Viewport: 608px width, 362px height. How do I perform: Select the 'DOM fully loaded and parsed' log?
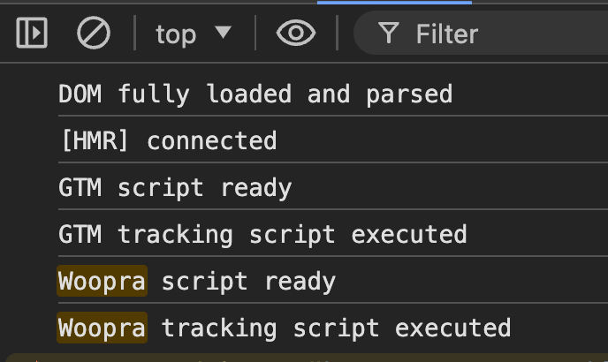click(x=255, y=94)
